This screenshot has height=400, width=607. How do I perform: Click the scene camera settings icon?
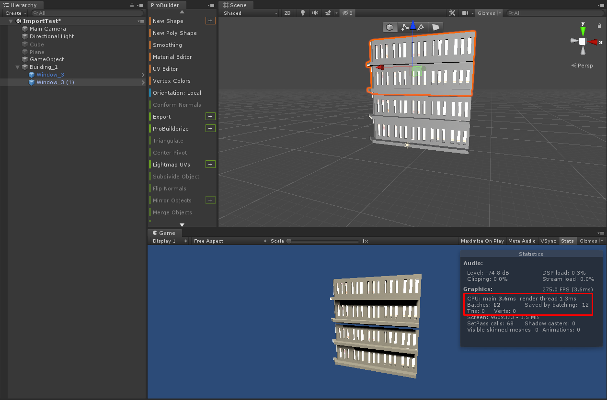click(x=466, y=13)
